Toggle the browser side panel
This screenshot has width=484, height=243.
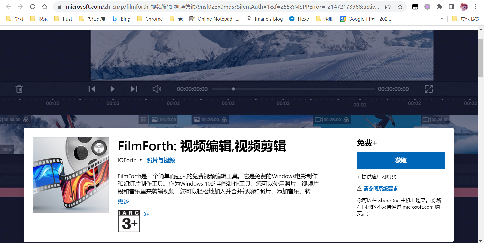coord(451,7)
